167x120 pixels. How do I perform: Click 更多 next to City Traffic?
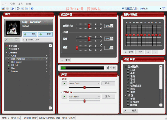pyautogui.click(x=108, y=97)
